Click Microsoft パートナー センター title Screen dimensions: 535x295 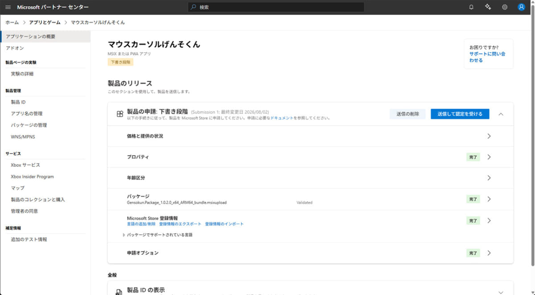coord(53,7)
